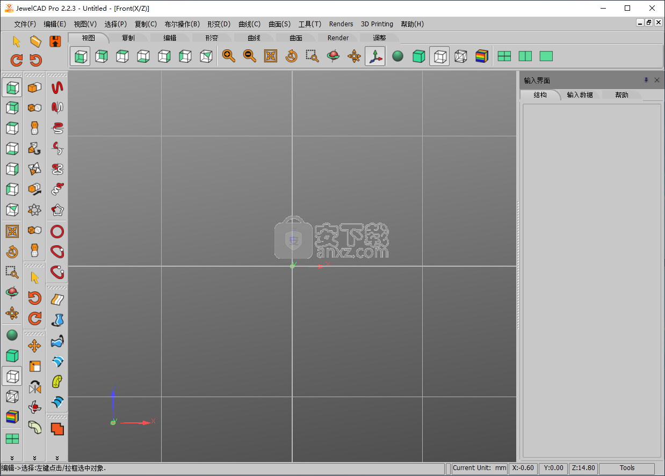Switch to four-view layout in the top toolbar
The image size is (665, 476).
504,56
